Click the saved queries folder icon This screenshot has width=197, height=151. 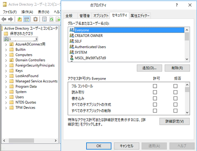[x=6, y=34]
